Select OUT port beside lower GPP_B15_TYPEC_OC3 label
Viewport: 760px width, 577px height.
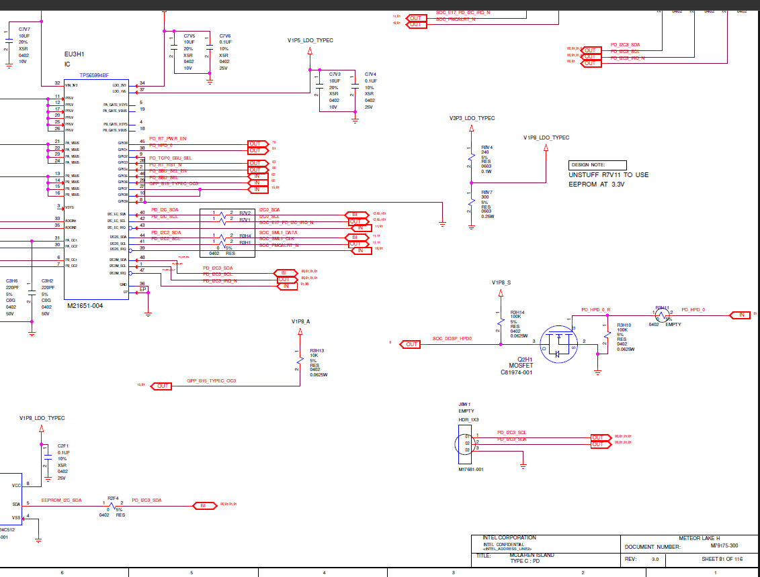[x=162, y=386]
